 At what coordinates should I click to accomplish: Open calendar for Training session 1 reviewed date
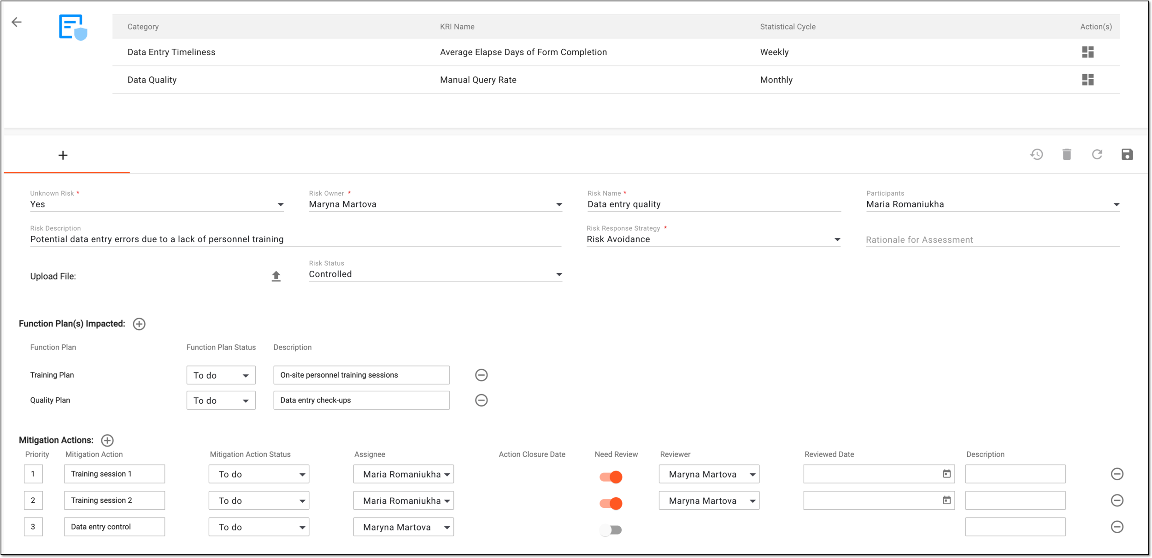coord(946,474)
